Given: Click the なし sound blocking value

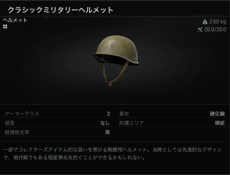Looking at the screenshot, I should coord(105,123).
